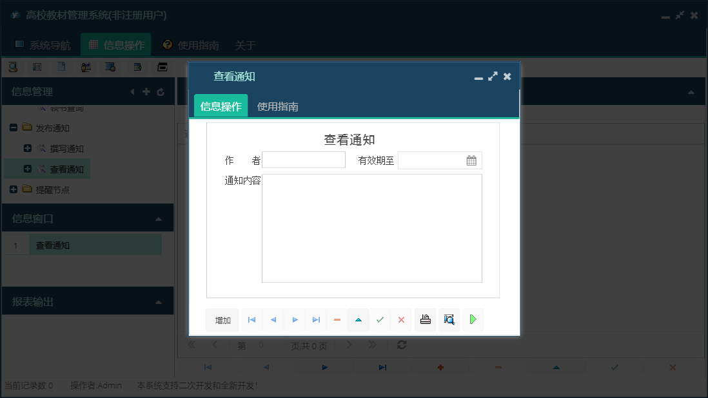
Task: Cancel edits with the red X icon
Action: 402,319
